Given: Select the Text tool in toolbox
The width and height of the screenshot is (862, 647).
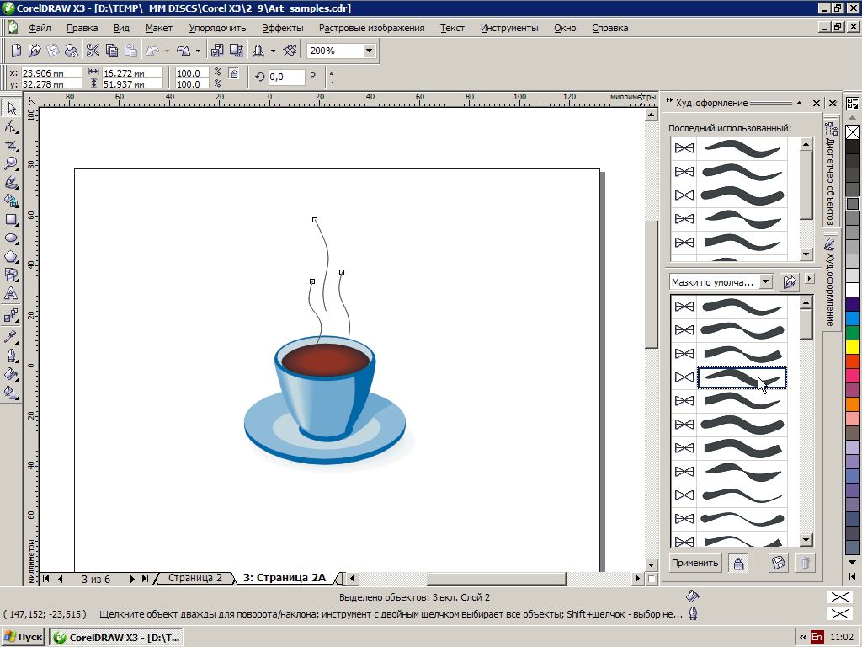Looking at the screenshot, I should pos(12,294).
